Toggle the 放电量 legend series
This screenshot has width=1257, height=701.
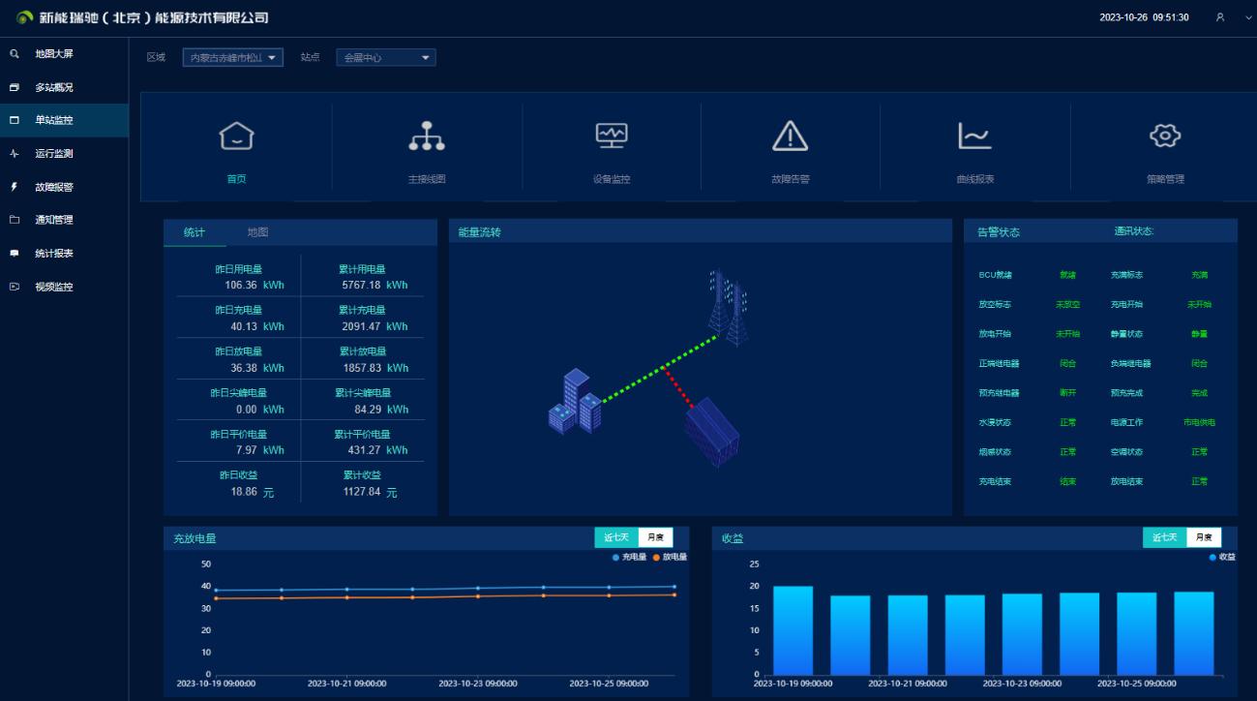tap(670, 558)
